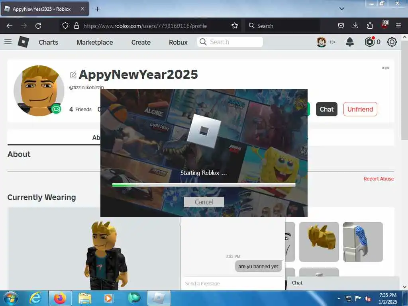This screenshot has width=408, height=306.
Task: Click the Report Abuse link
Action: [x=379, y=179]
